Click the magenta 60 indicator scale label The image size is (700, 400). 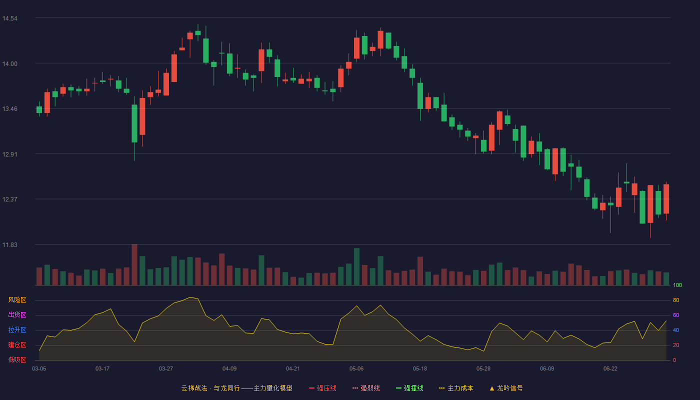tap(675, 315)
